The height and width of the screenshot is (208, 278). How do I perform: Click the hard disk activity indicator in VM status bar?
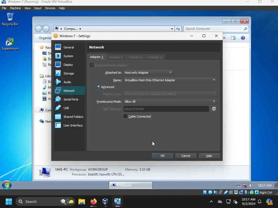(x=205, y=192)
